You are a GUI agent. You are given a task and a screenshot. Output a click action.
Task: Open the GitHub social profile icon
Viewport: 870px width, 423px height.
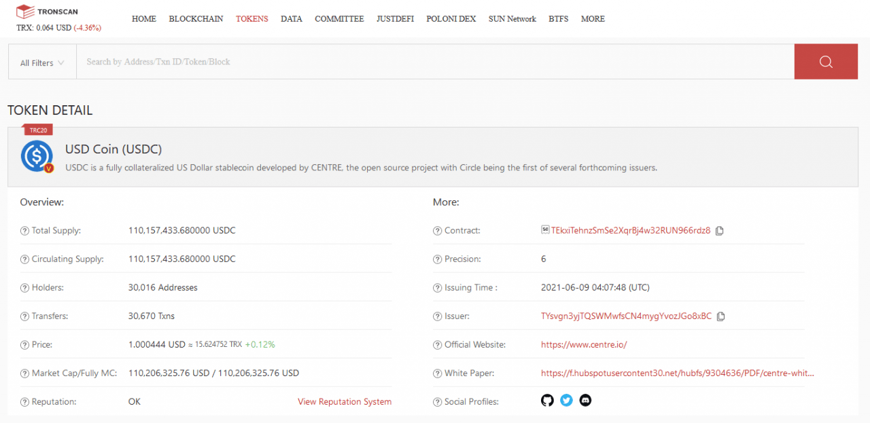pyautogui.click(x=547, y=401)
